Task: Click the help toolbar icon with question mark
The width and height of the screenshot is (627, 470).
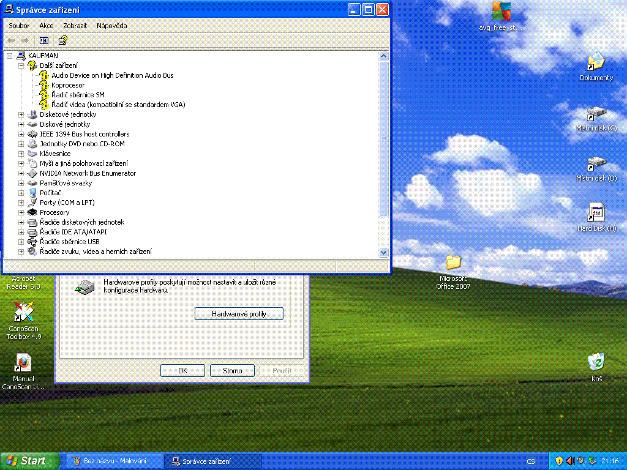Action: pyautogui.click(x=62, y=40)
